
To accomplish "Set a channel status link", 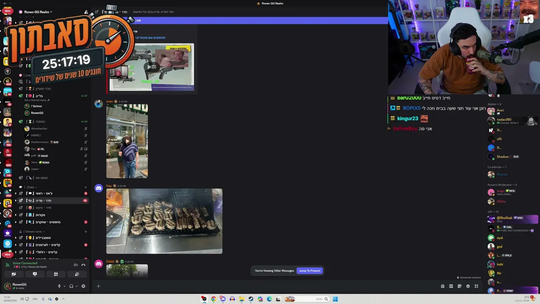I will (37, 100).
